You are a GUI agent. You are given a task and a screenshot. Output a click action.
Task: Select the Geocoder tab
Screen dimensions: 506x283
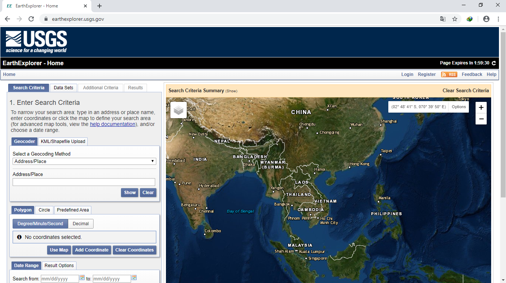pos(25,141)
